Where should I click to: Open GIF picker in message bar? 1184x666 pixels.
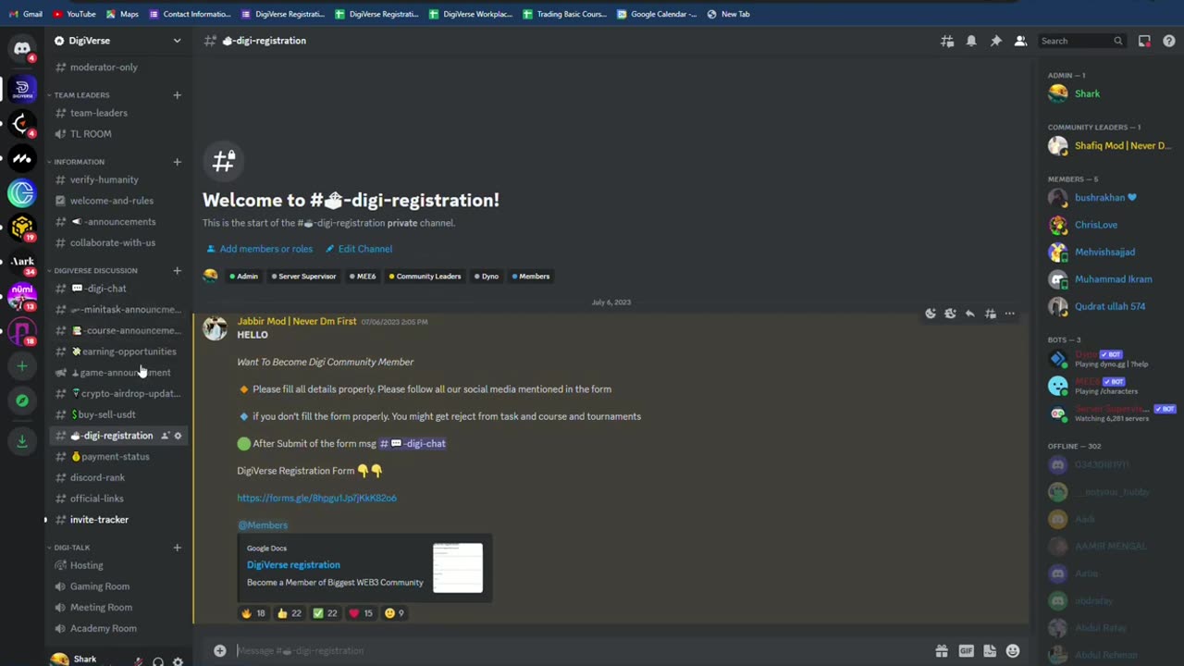[966, 650]
